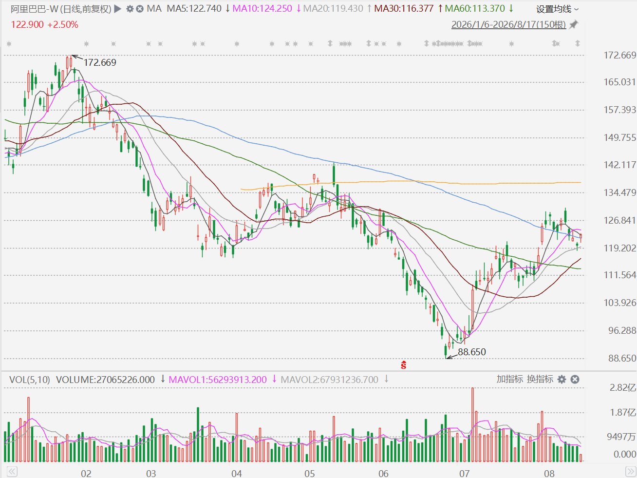
Task: Open MA indicator settings gear
Action: (130, 9)
